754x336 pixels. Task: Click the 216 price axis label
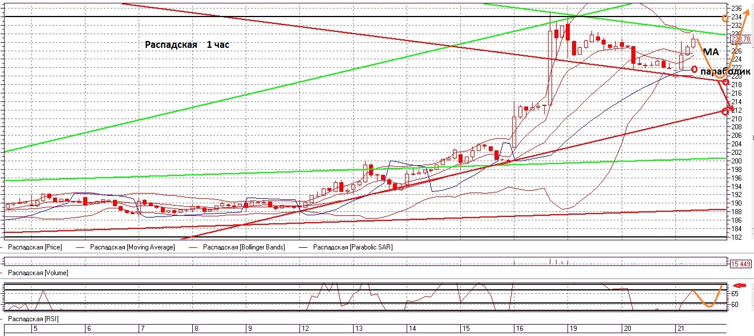[x=736, y=93]
